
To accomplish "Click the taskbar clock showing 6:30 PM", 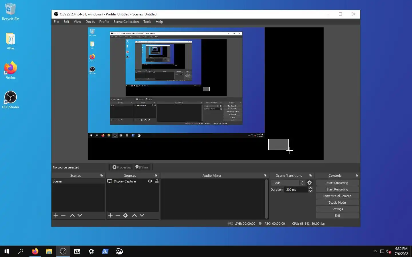I will pyautogui.click(x=401, y=251).
